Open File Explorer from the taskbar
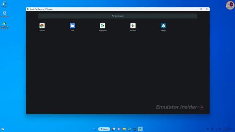Image resolution: width=235 pixels, height=132 pixels. 124,129
